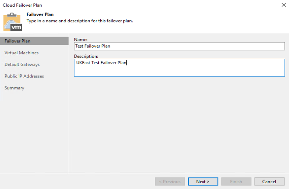Click the 'Cloud Failover Plan' window title

click(x=22, y=5)
